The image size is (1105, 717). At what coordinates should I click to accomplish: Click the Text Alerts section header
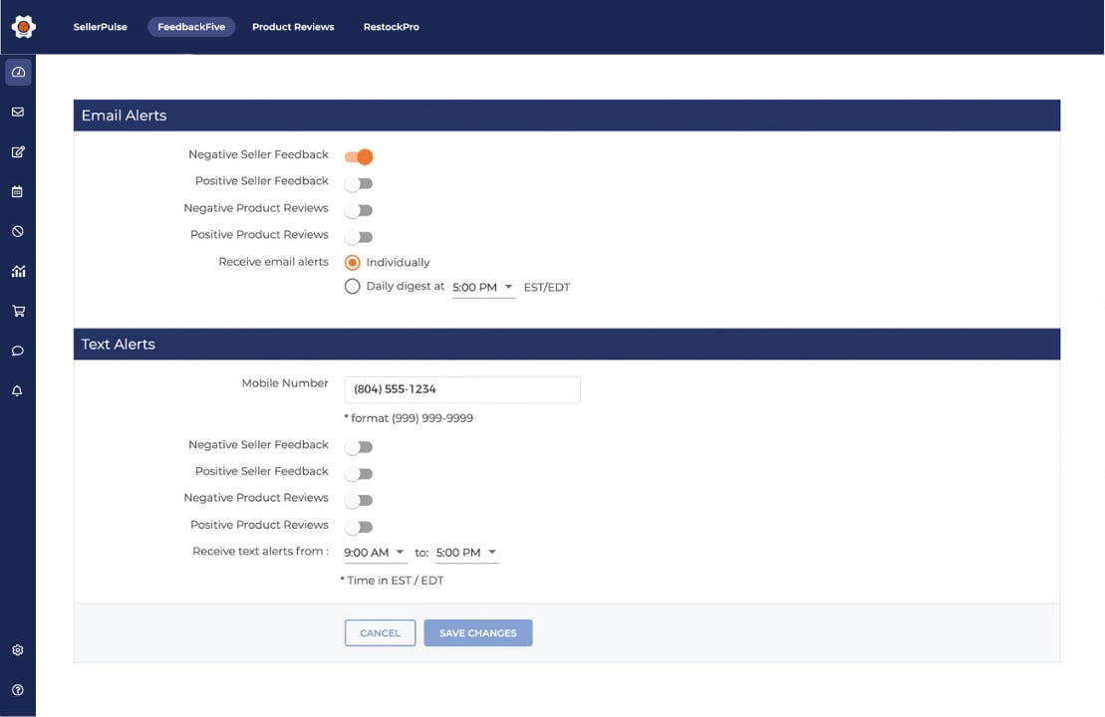coord(567,345)
